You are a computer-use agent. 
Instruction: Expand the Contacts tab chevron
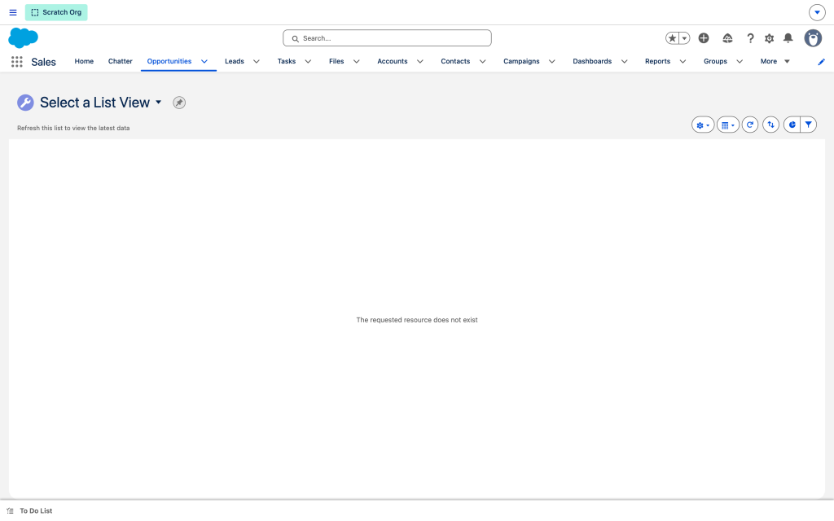pyautogui.click(x=482, y=61)
